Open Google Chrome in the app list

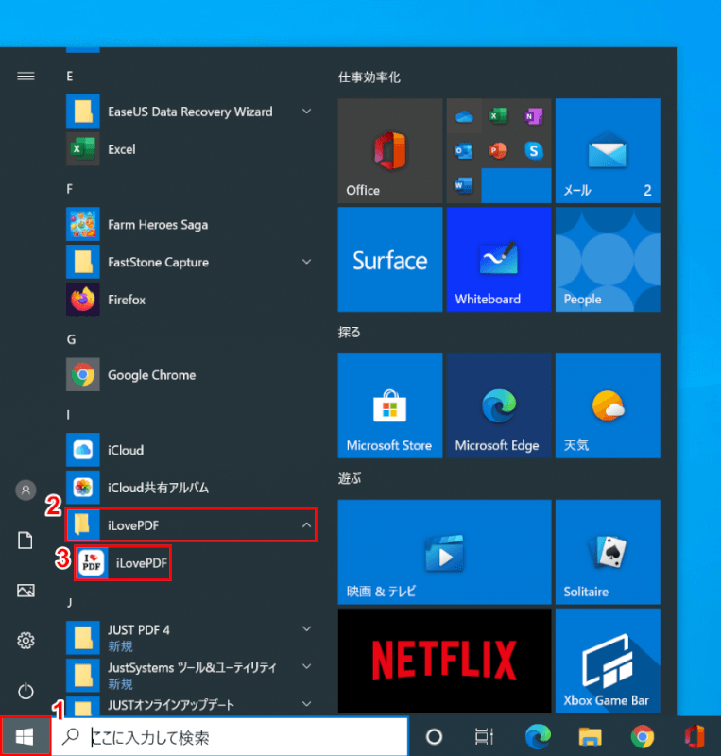(x=151, y=375)
